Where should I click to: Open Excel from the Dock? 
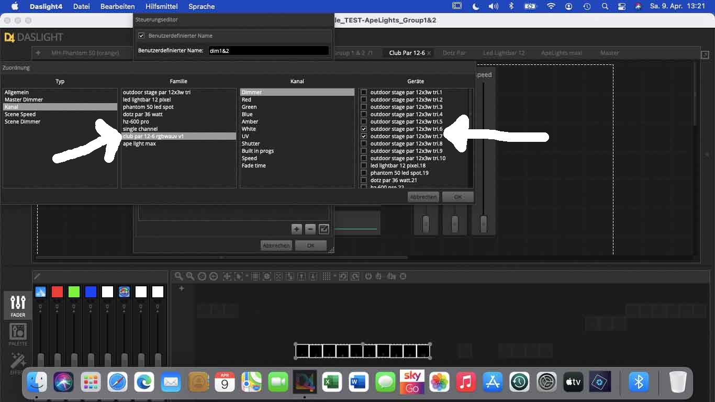331,383
